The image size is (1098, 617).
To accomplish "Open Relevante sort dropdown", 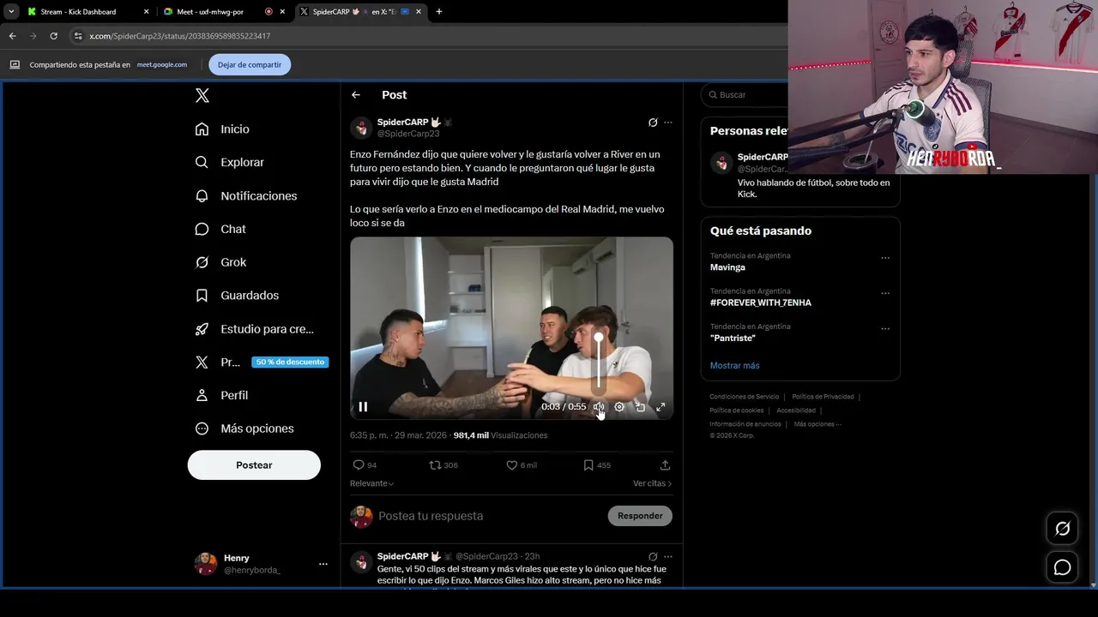I will point(372,483).
